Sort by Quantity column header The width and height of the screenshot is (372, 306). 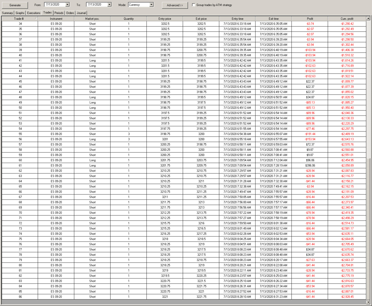click(x=128, y=19)
